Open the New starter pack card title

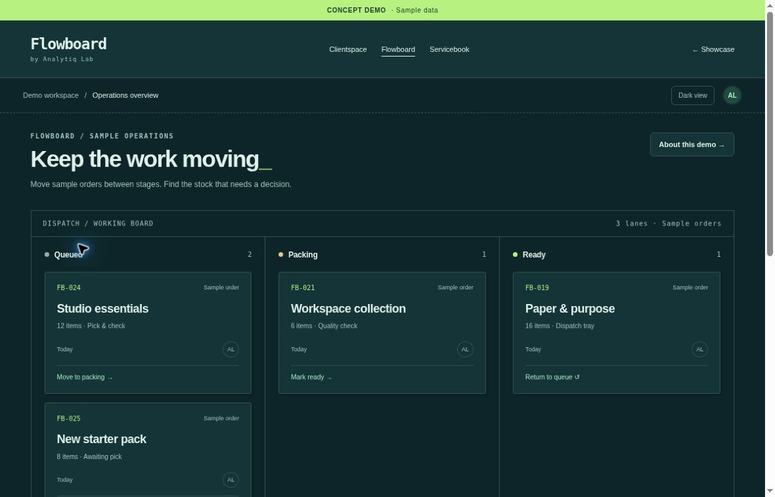tap(101, 439)
